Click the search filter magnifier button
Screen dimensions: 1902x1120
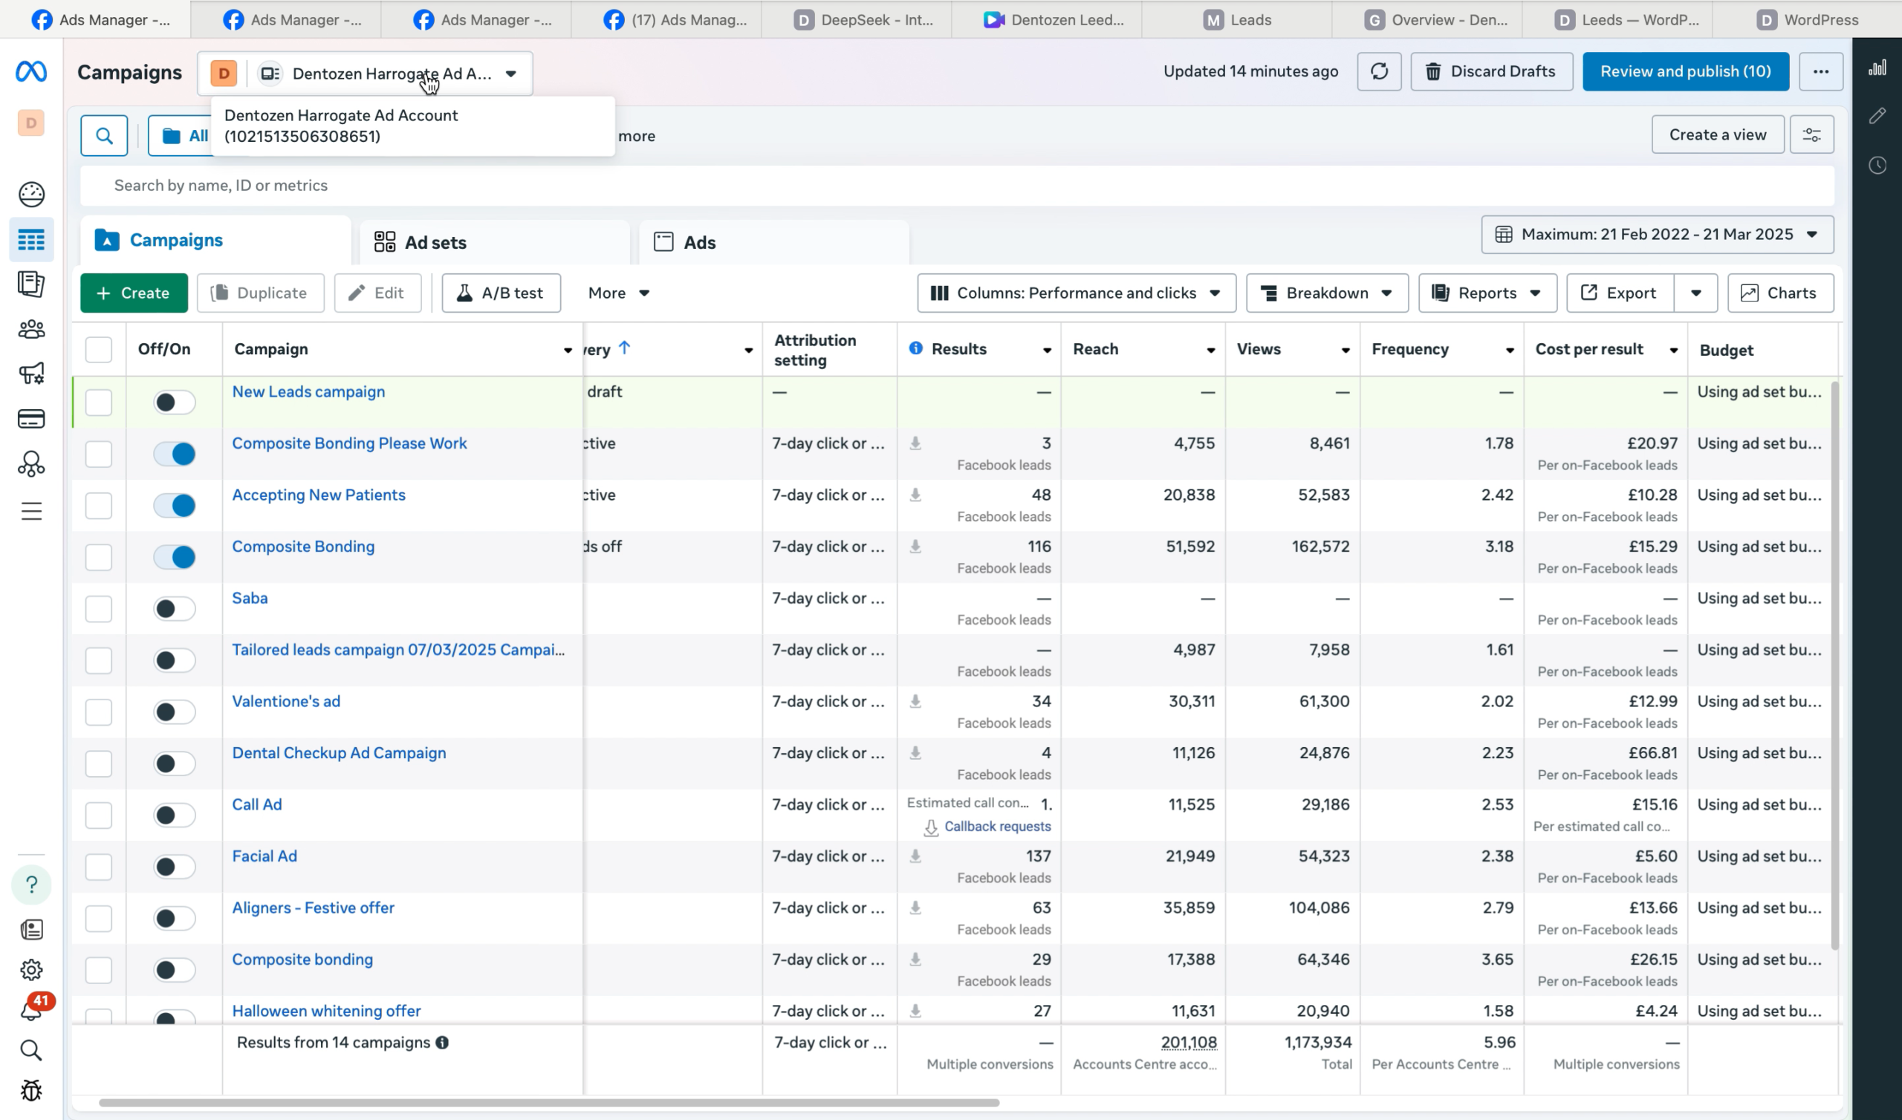pyautogui.click(x=104, y=136)
